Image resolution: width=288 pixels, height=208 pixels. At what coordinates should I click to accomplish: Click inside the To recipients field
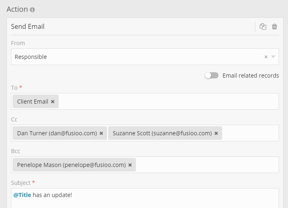coord(163,102)
